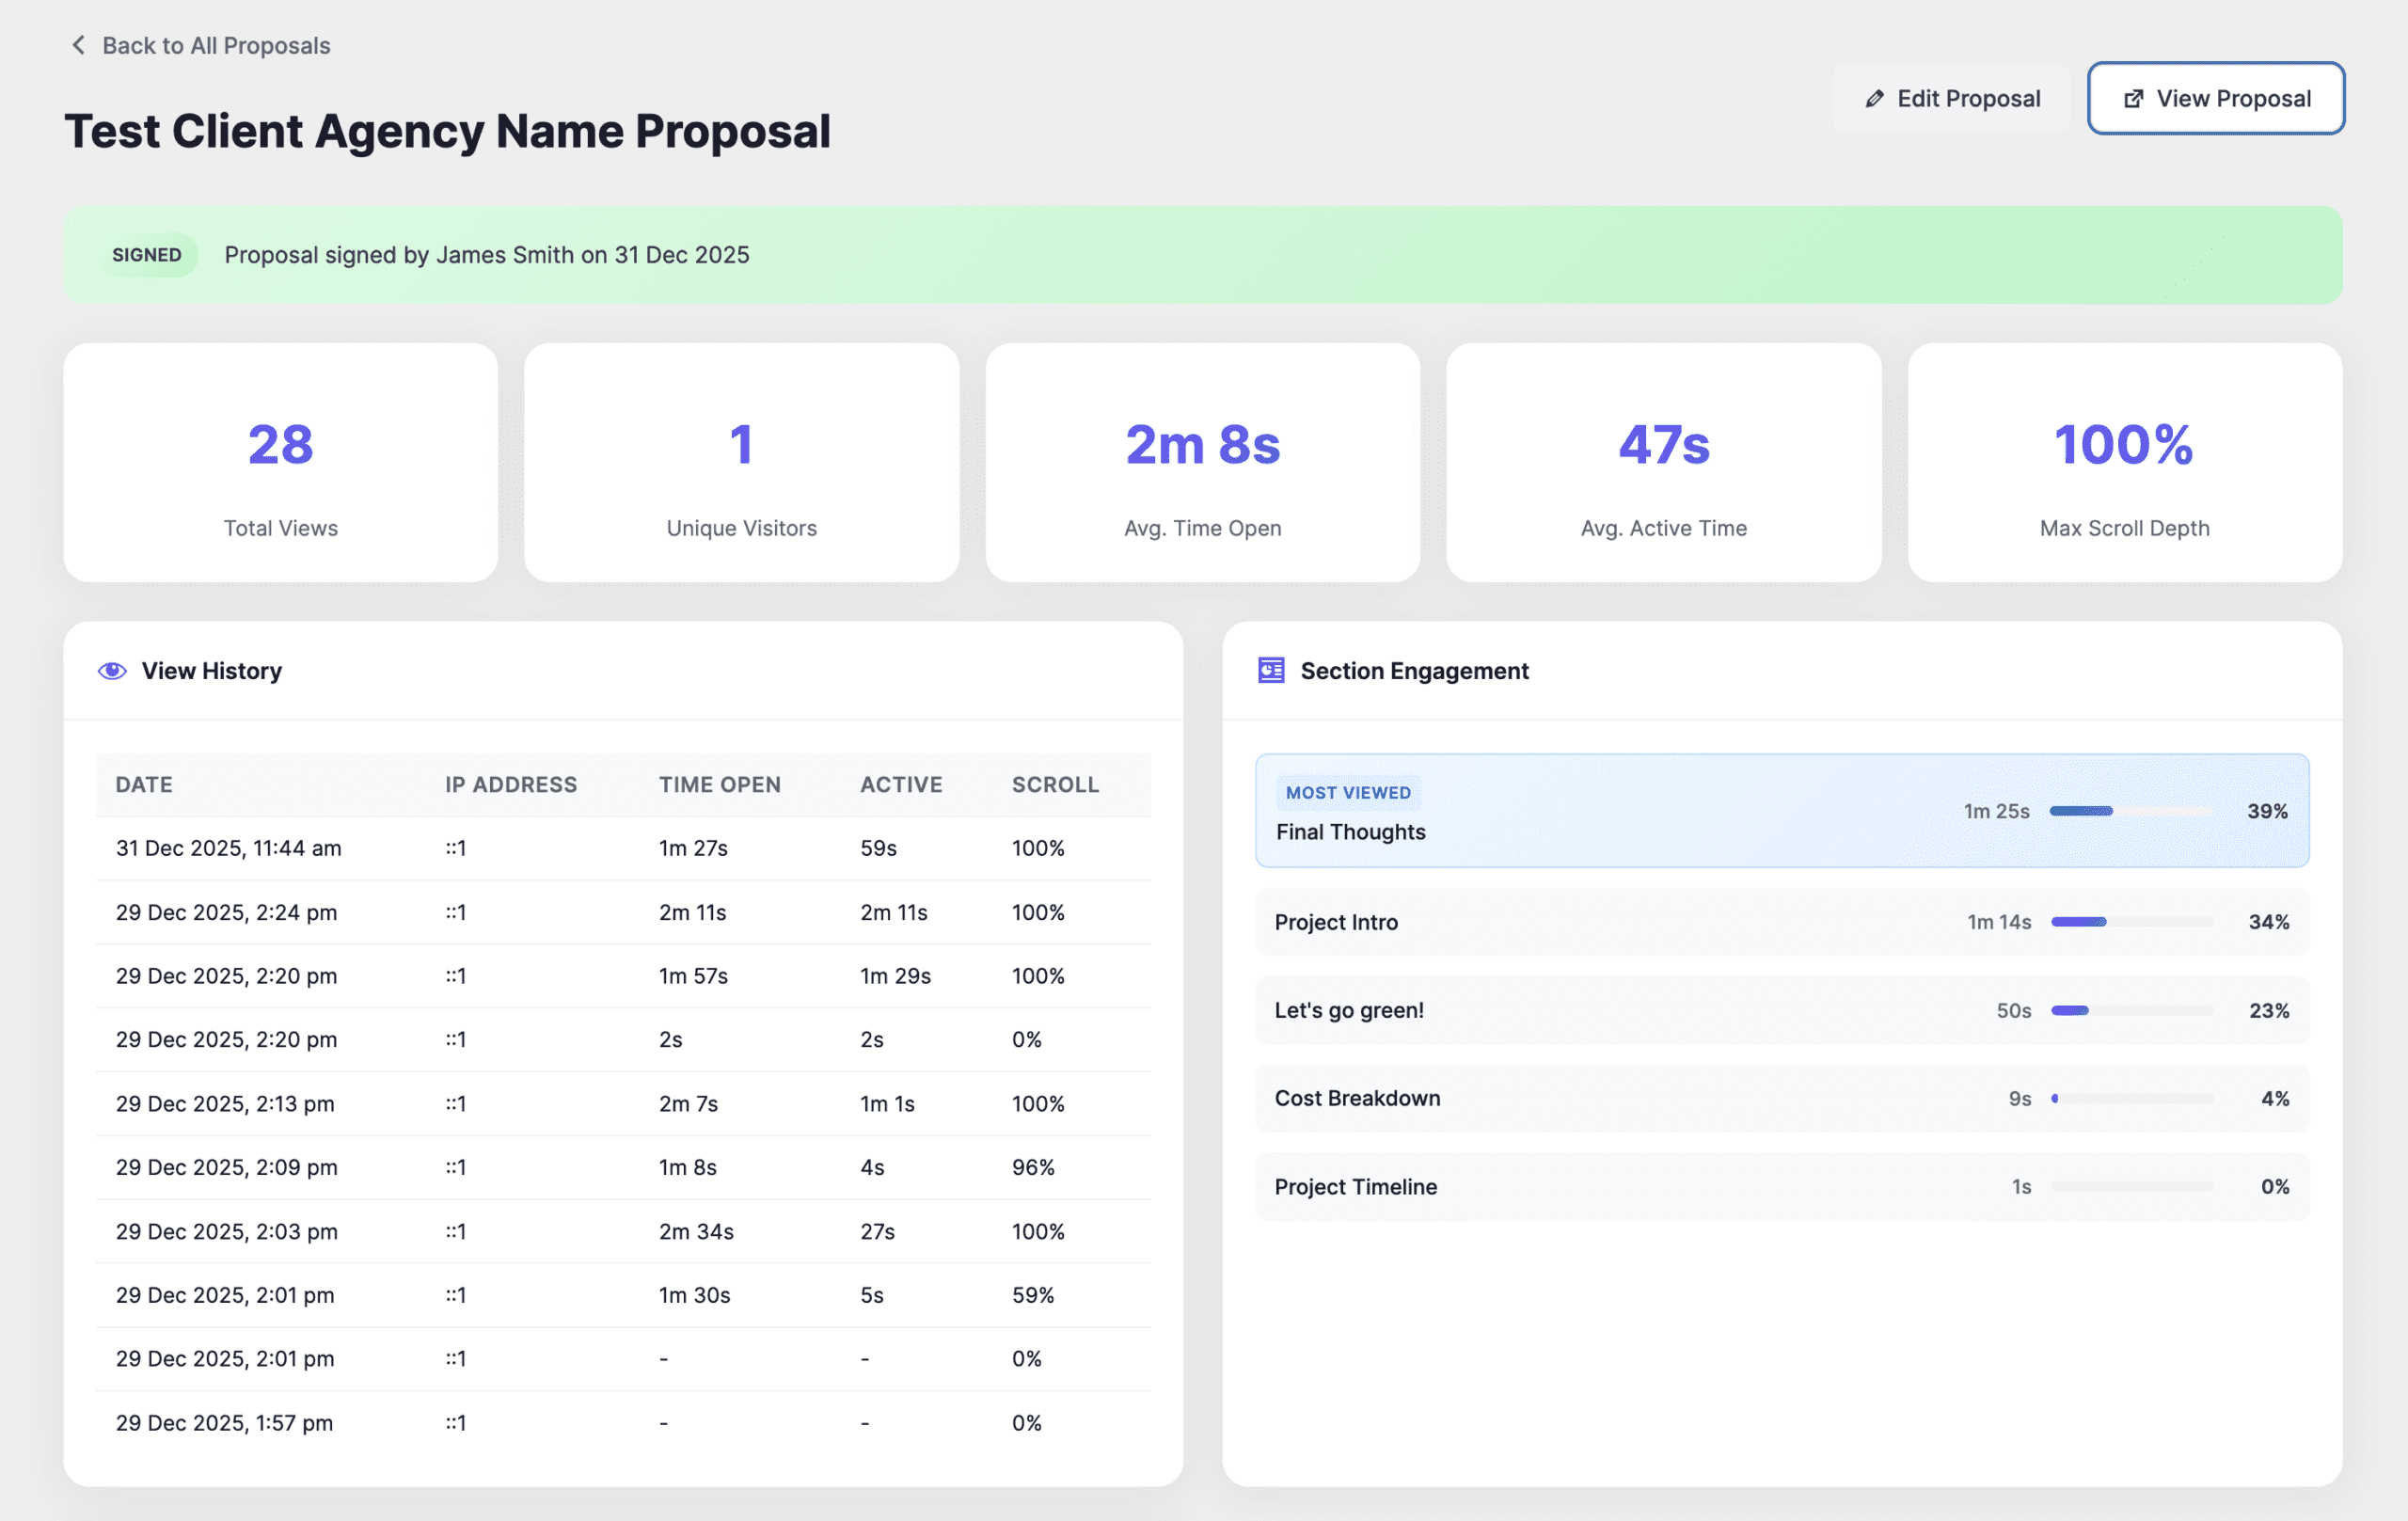Click the SCROLL column header

click(x=1054, y=785)
